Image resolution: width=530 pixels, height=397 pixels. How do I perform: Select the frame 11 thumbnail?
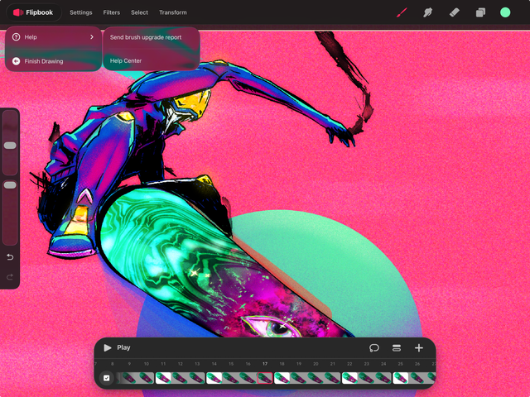(x=163, y=378)
